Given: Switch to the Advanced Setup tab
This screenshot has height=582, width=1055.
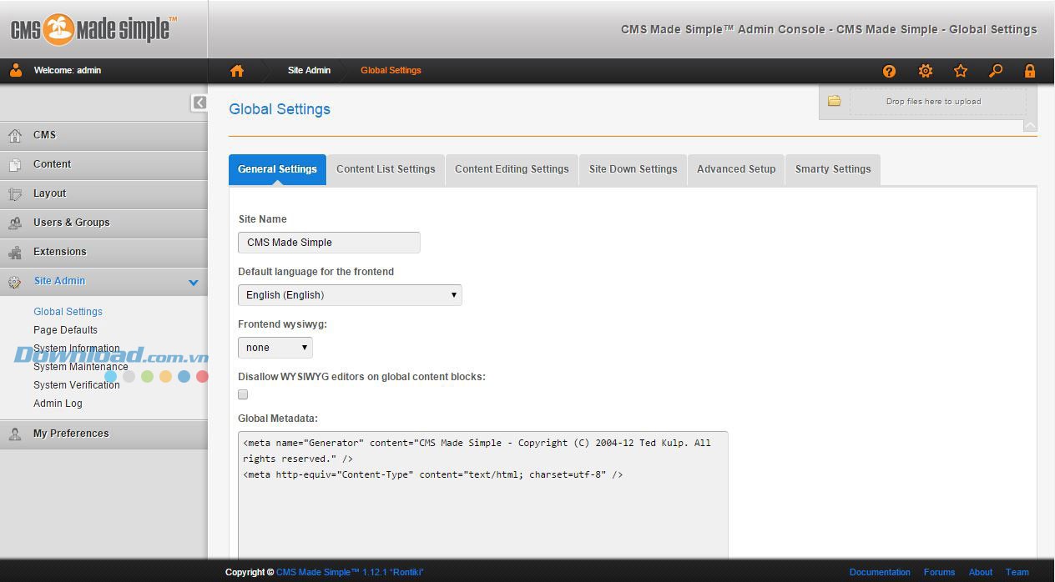Looking at the screenshot, I should (735, 169).
